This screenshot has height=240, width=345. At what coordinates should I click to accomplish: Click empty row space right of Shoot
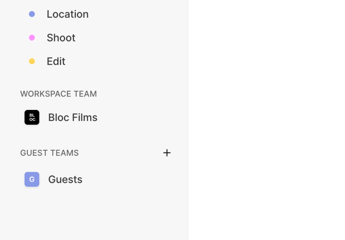[x=131, y=38]
